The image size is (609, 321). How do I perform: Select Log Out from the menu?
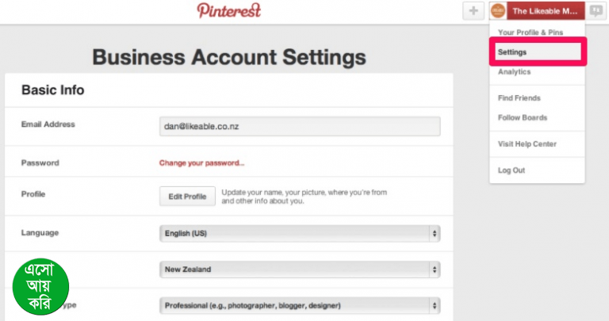coord(511,170)
